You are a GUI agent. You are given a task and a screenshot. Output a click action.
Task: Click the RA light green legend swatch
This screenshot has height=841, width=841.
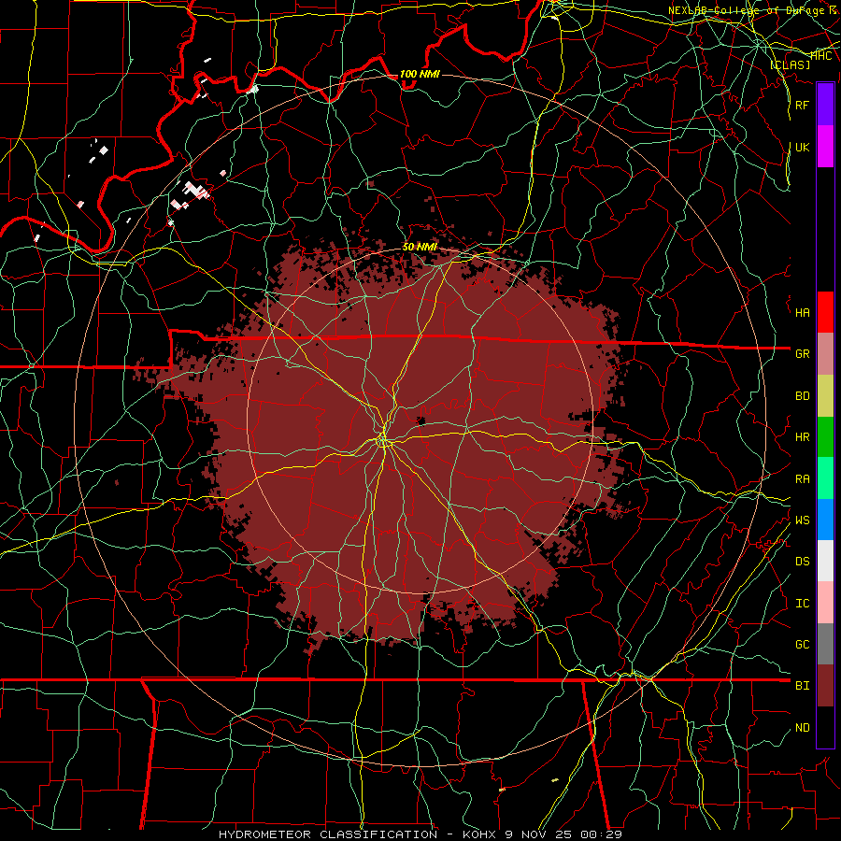[825, 478]
